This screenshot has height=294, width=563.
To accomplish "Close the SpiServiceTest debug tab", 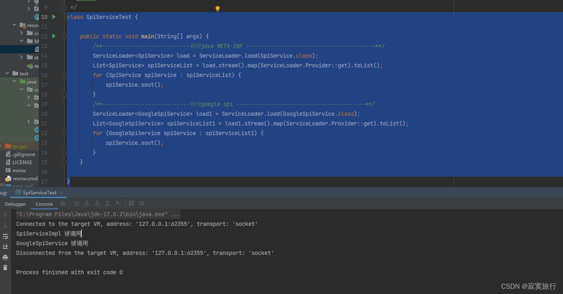I will 61,193.
